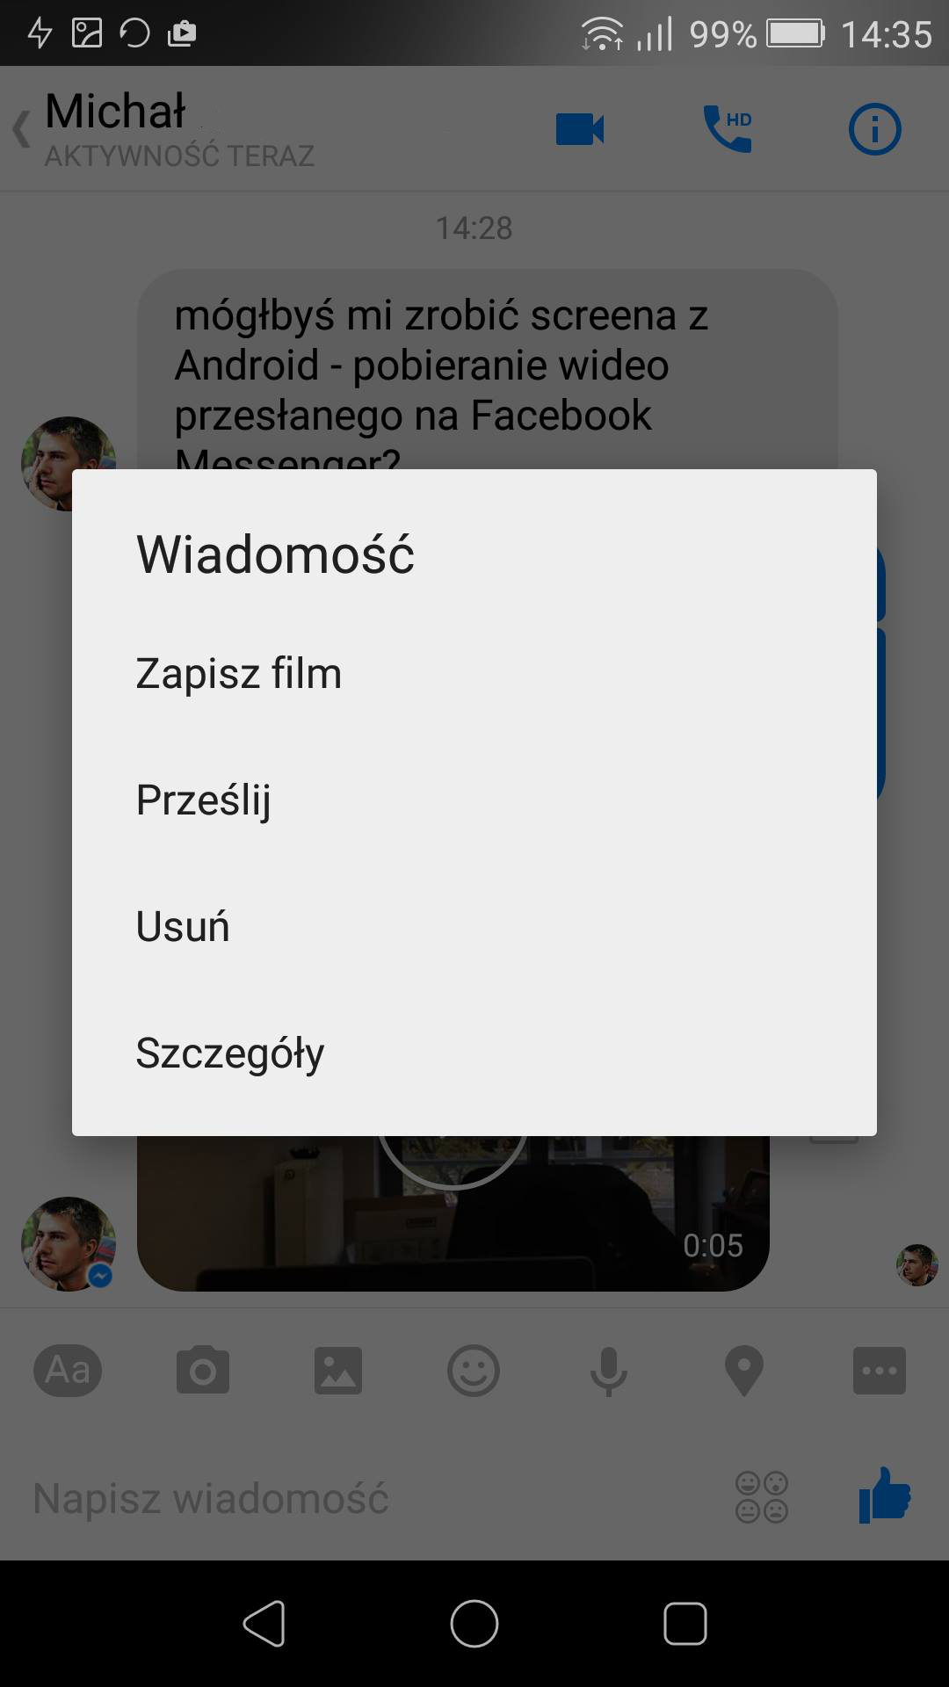949x1687 pixels.
Task: Focus the Napisz wiadomość text field
Action: (x=369, y=1498)
